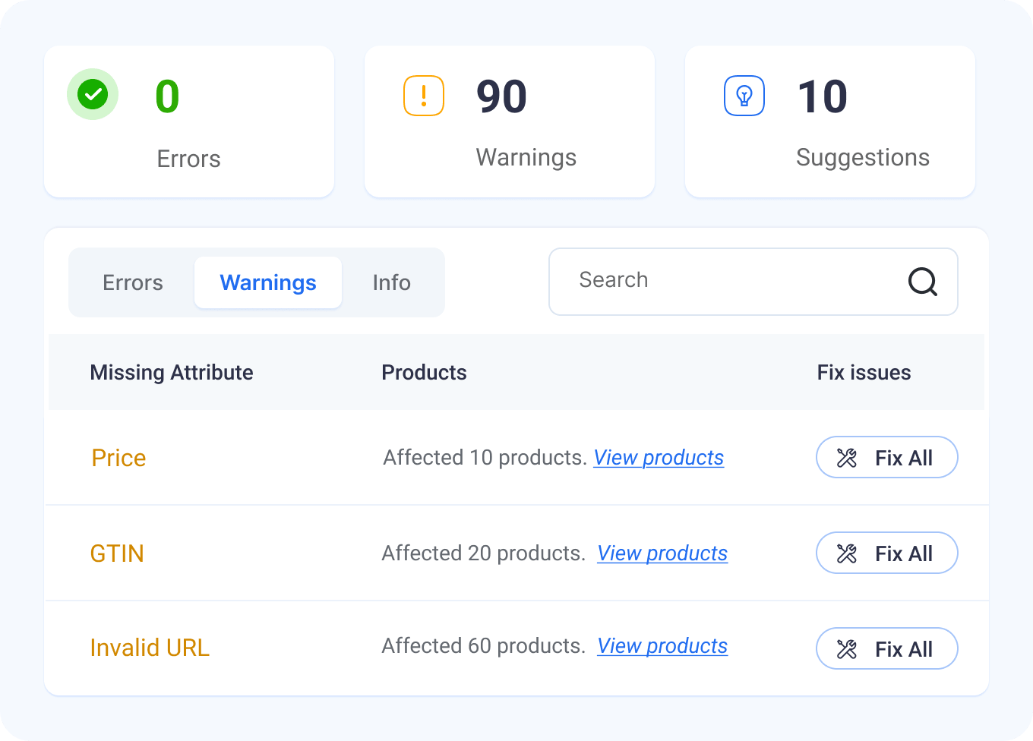Select the GTIN attribute name

pyautogui.click(x=117, y=553)
